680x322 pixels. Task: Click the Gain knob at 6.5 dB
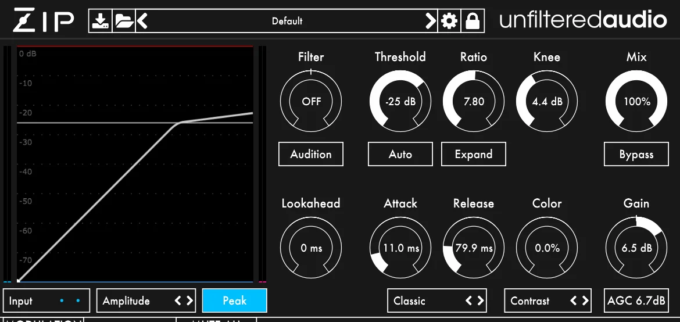pyautogui.click(x=636, y=248)
